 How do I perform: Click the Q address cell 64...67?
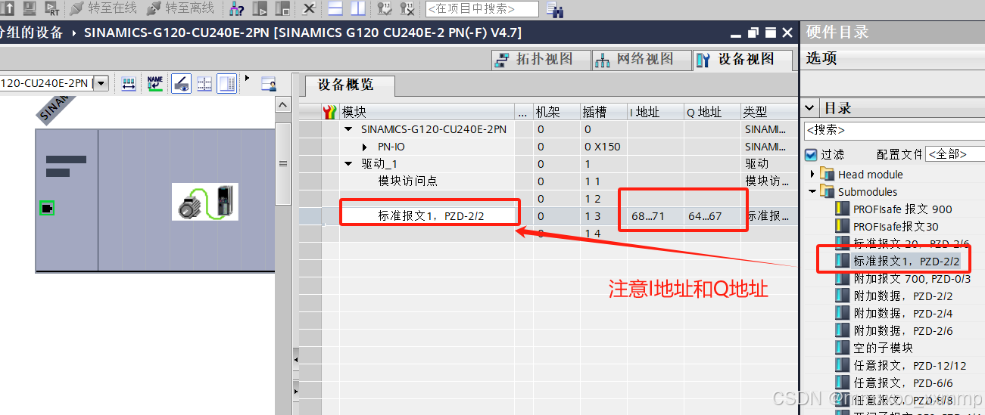[712, 216]
